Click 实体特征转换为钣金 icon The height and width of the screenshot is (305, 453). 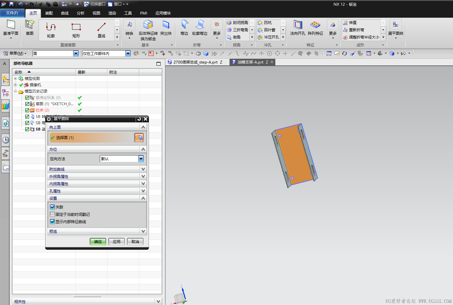tap(148, 25)
